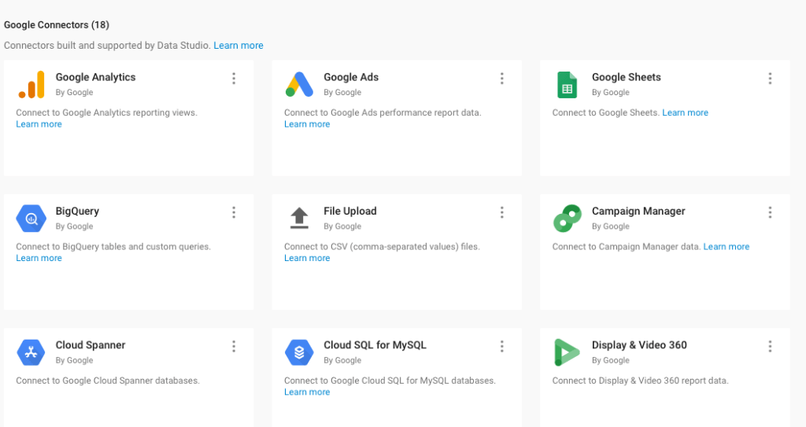Open the BigQuery connector options menu
The height and width of the screenshot is (427, 806).
[x=234, y=212]
